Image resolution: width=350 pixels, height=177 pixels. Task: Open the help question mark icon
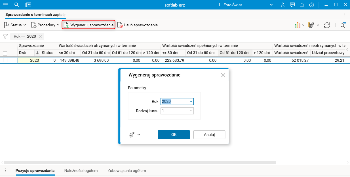[x=312, y=5]
